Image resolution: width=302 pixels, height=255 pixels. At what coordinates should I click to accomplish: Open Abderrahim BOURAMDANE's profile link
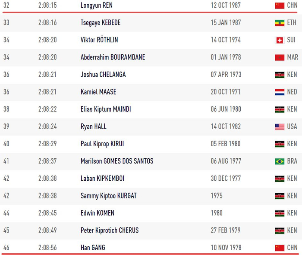pos(113,57)
